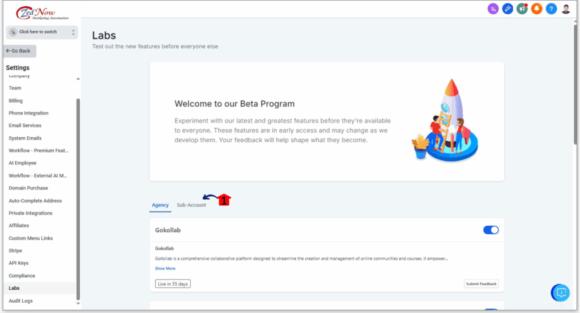Click the Live in 55 days badge
The image size is (580, 313).
click(x=173, y=284)
